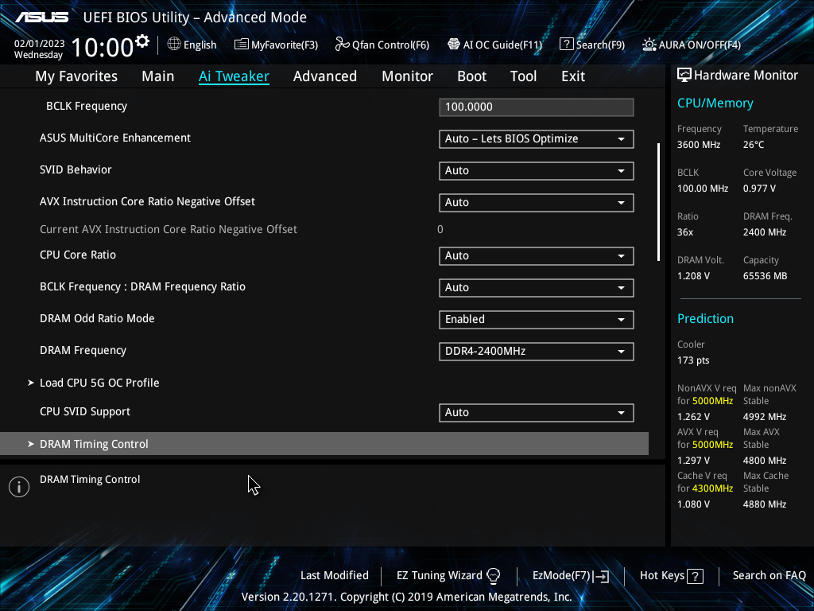The width and height of the screenshot is (814, 611).
Task: Click Current AVX Instruction Core Ratio Negative Offset
Action: coord(169,229)
